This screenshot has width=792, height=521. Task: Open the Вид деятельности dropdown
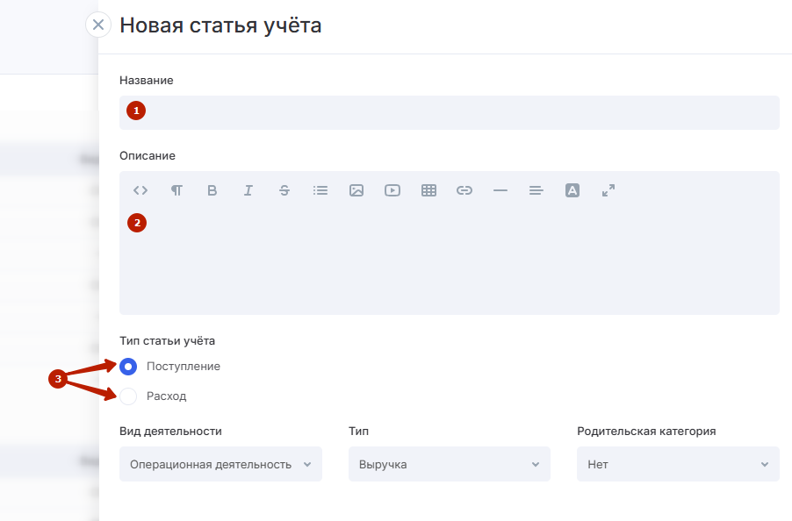coord(220,464)
